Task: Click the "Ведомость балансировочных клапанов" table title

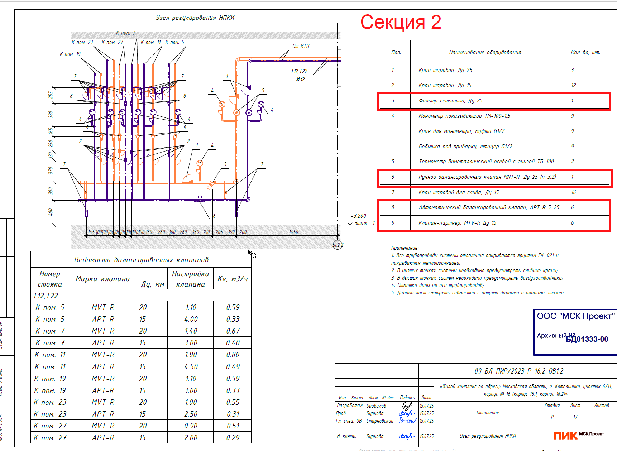Action: click(141, 260)
